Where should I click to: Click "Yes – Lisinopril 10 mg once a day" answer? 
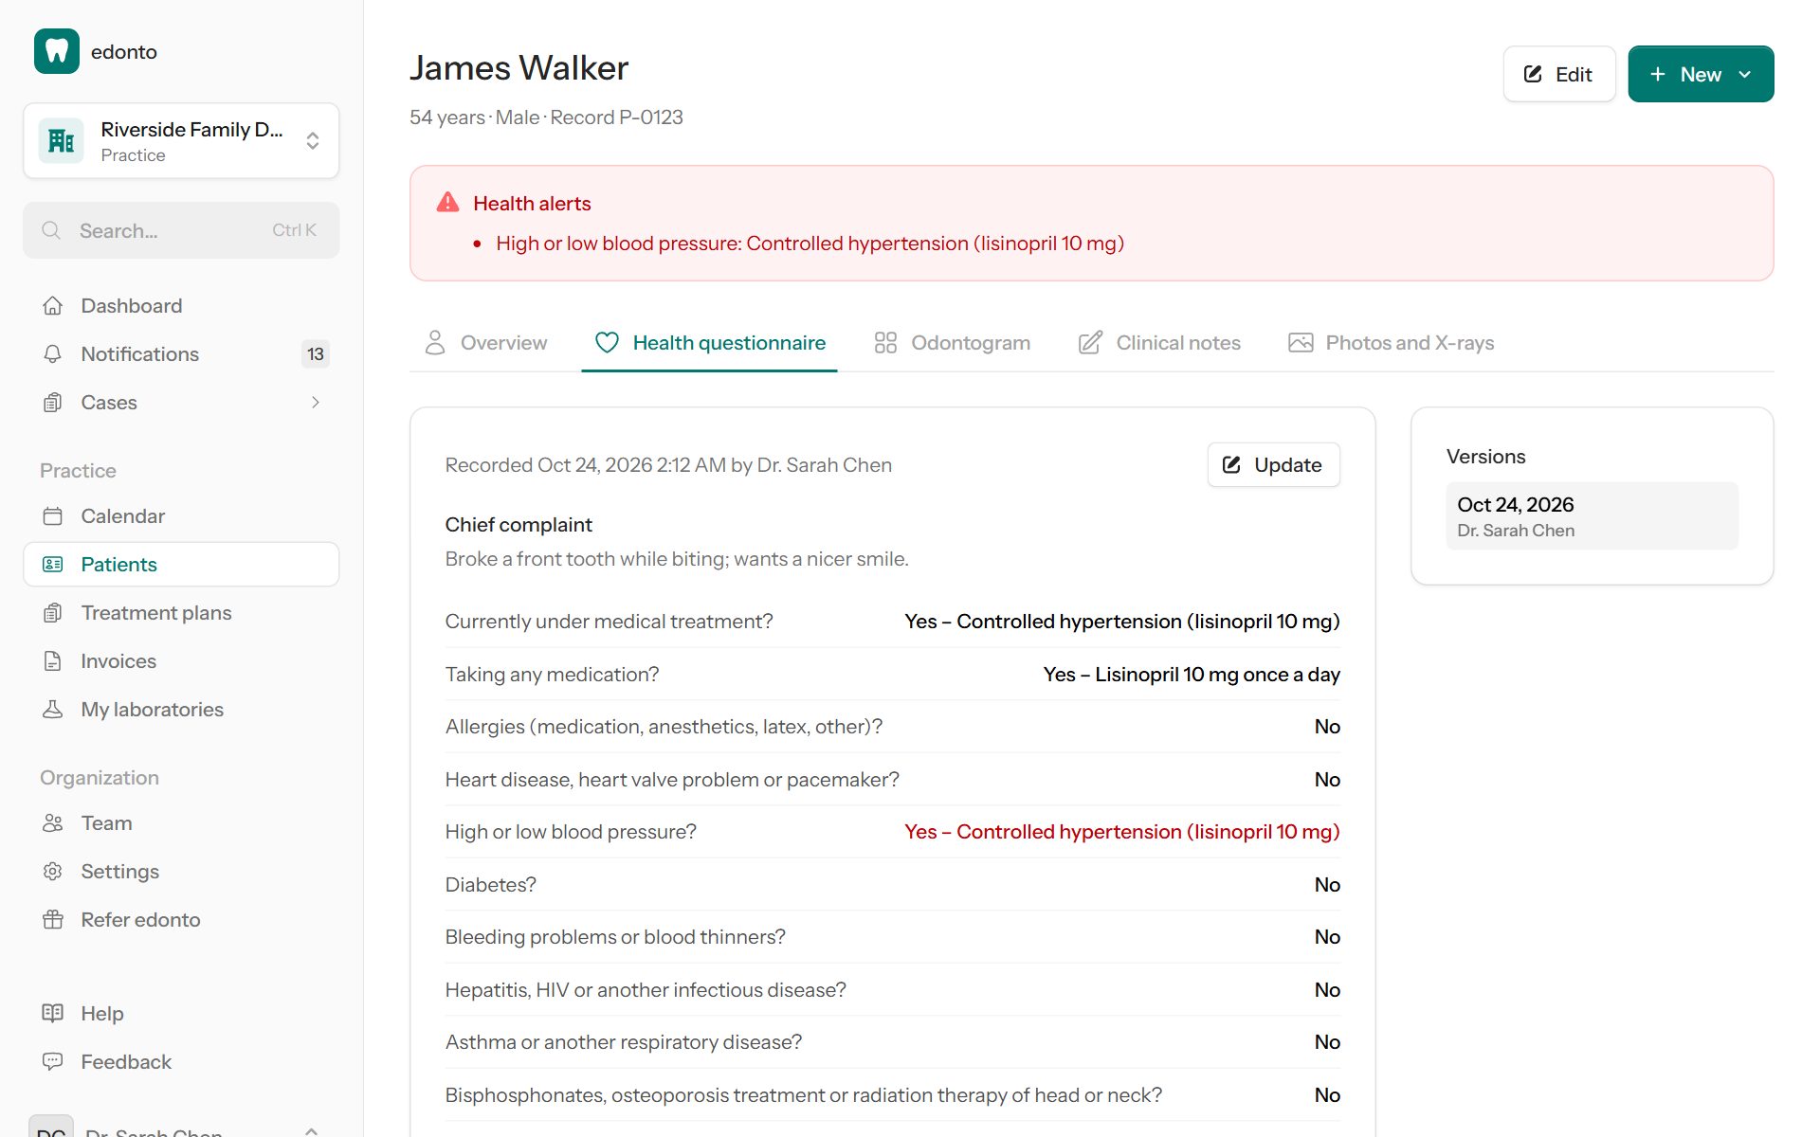coord(1192,675)
